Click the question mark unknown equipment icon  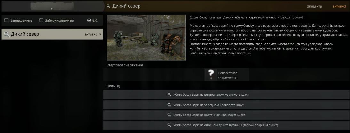[211, 74]
